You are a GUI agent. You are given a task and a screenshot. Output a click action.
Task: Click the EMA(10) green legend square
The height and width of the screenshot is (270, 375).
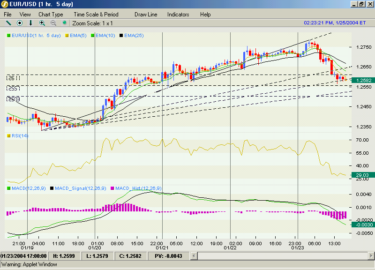(93, 36)
